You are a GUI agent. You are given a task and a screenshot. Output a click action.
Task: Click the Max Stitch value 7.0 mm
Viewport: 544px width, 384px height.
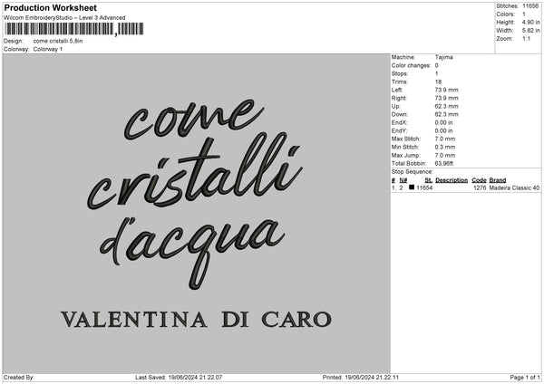(445, 139)
